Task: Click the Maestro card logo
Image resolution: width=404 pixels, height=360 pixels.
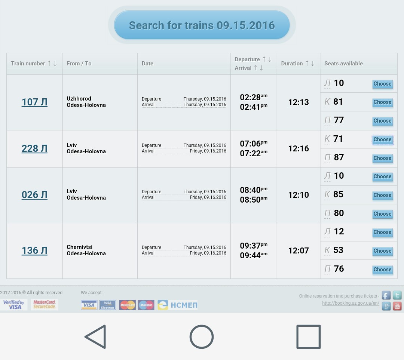Action: (146, 305)
